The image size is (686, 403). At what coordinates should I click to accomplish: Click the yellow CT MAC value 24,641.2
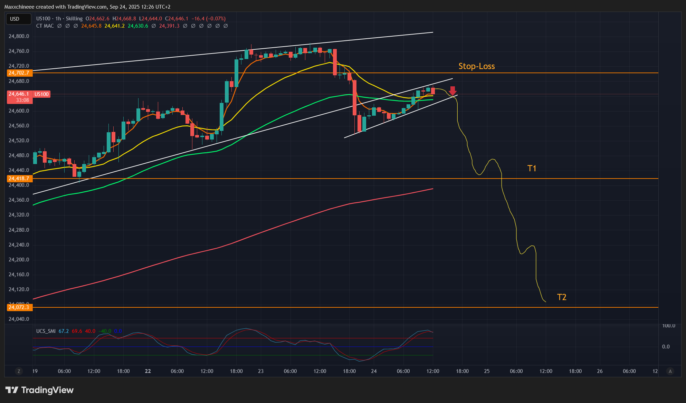115,26
